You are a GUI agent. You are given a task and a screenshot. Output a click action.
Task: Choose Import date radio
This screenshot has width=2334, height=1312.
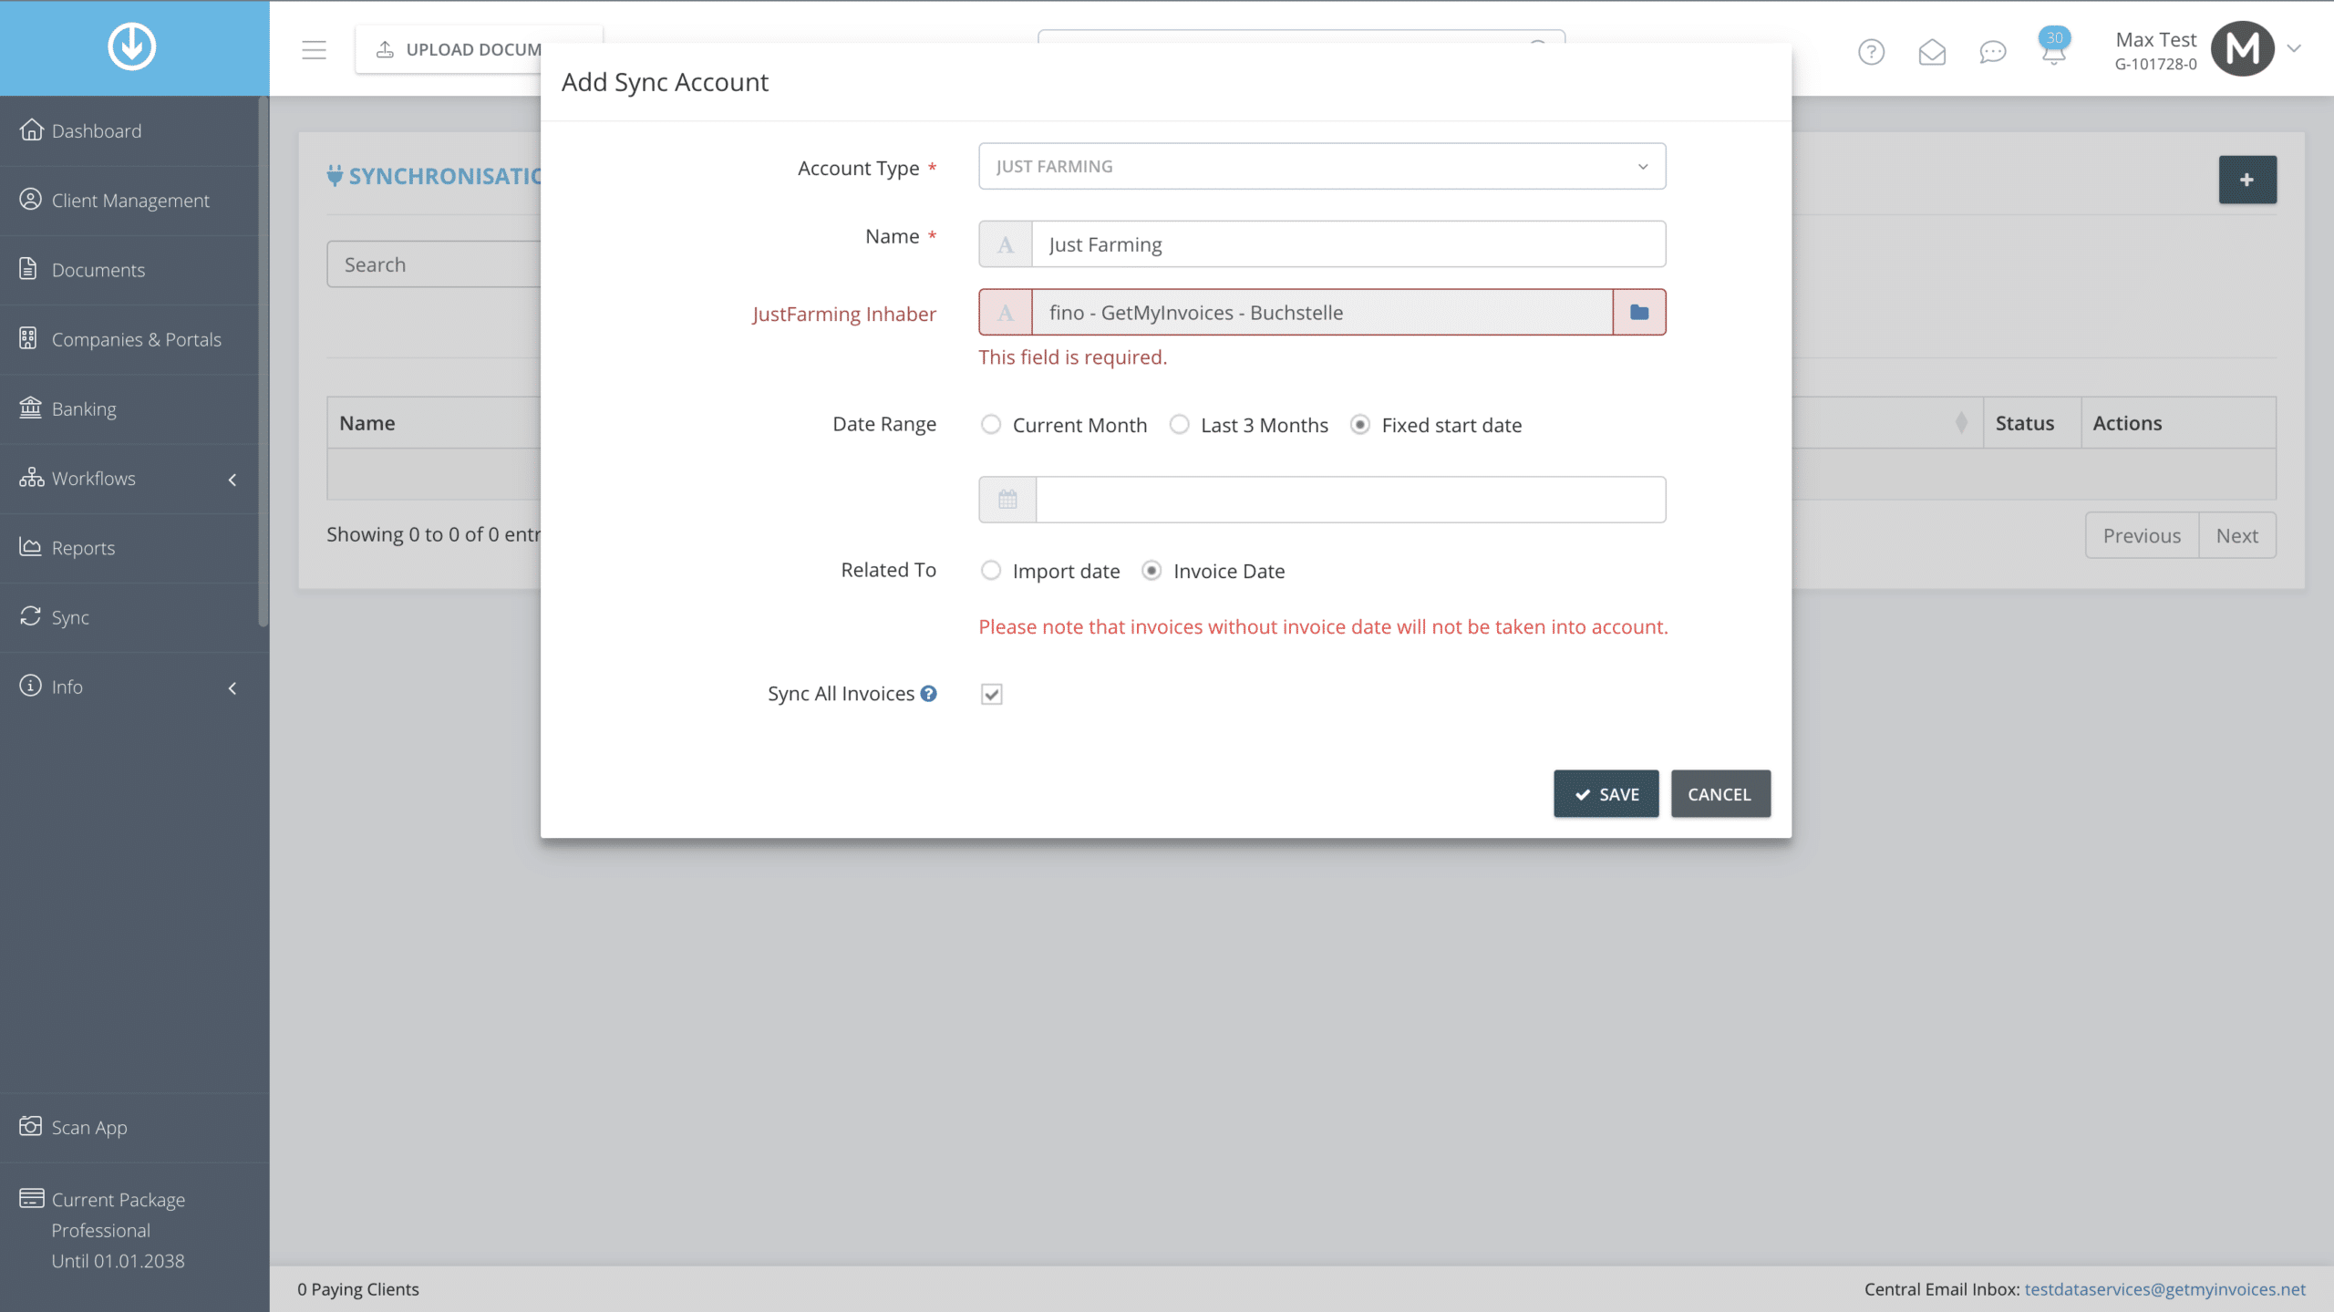pyautogui.click(x=991, y=571)
